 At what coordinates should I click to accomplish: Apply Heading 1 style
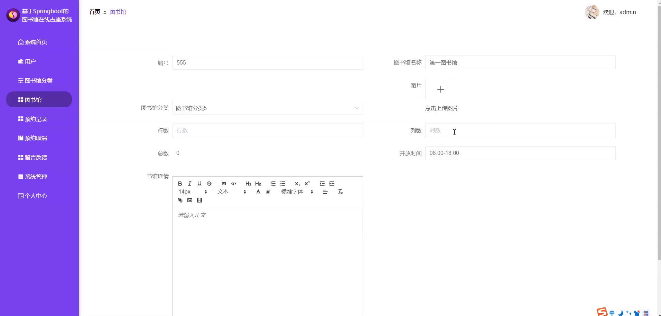coord(248,184)
